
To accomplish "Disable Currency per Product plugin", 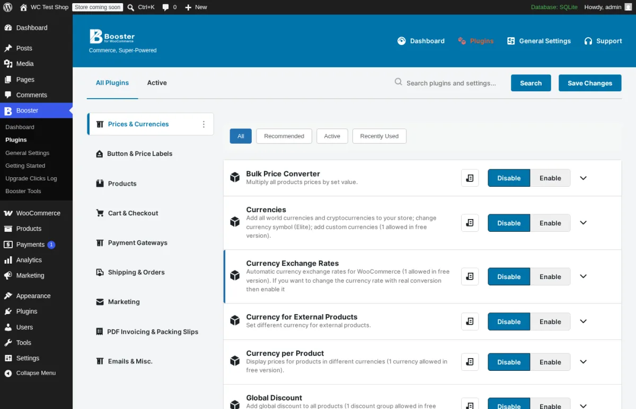I will 509,362.
